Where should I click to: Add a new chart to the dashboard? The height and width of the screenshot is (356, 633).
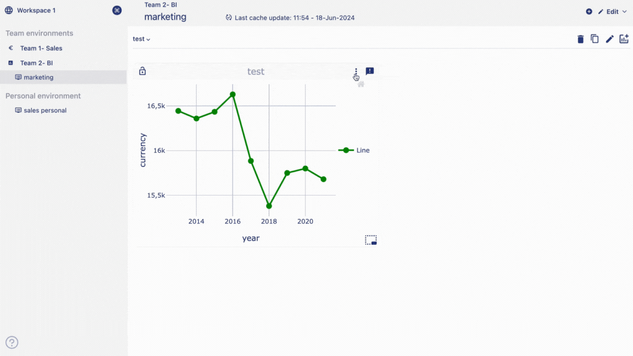[624, 39]
